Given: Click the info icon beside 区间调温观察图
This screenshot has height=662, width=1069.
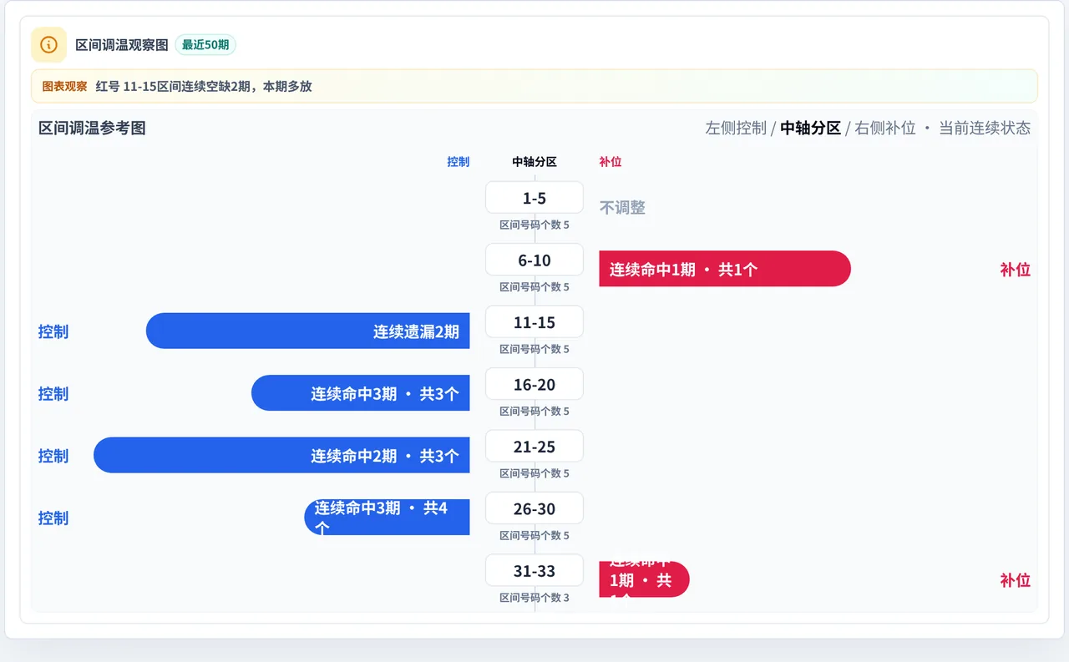Looking at the screenshot, I should pyautogui.click(x=48, y=44).
